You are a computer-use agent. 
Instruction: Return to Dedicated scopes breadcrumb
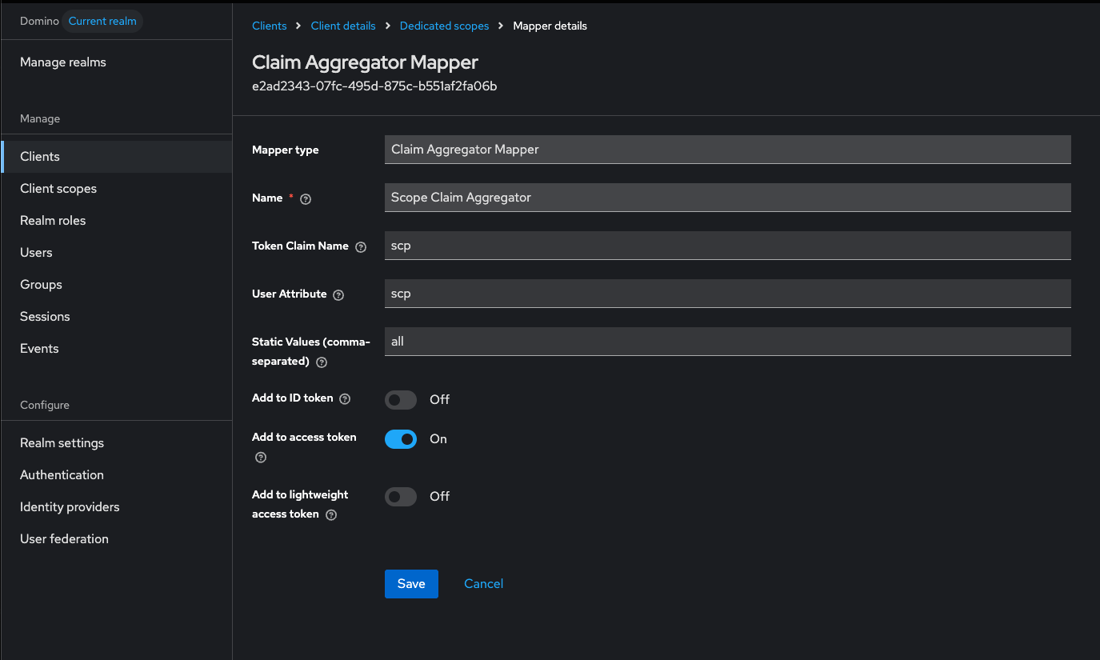444,26
